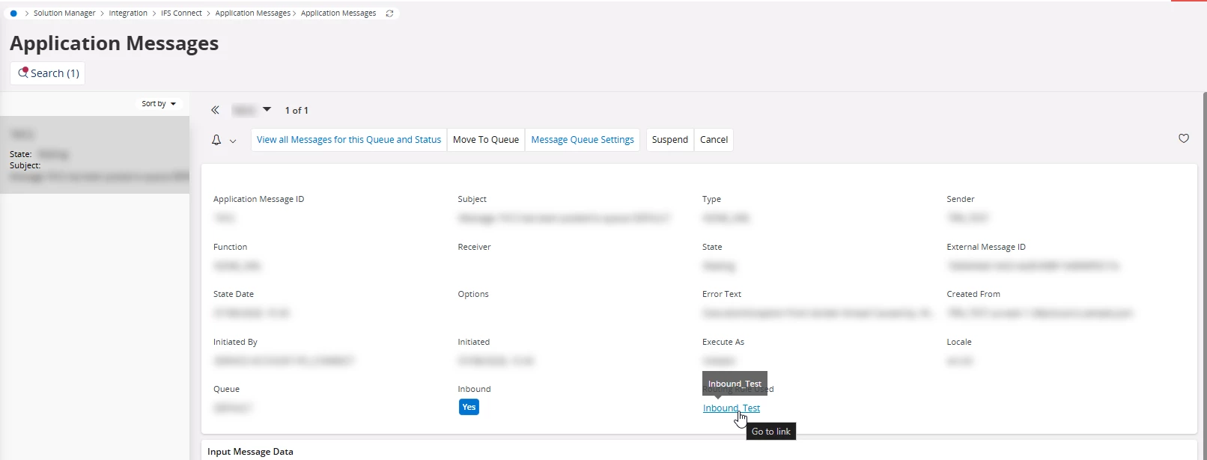Viewport: 1207px width, 460px height.
Task: Open the Search (1) filter
Action: [x=48, y=73]
